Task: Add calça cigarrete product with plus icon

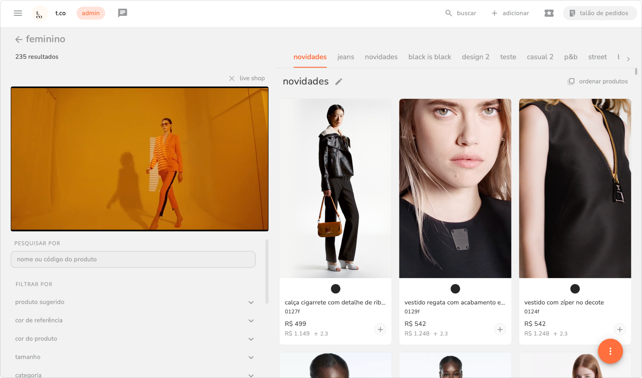Action: (x=380, y=330)
